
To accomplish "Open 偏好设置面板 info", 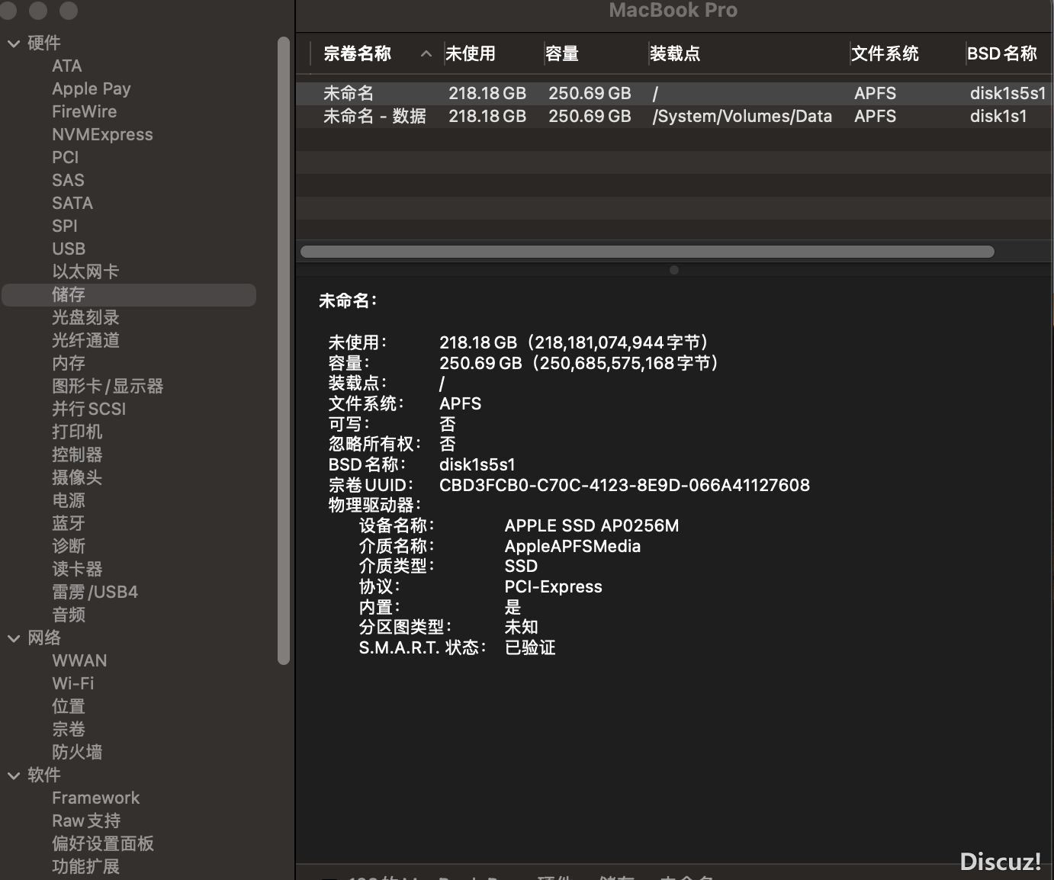I will [103, 844].
